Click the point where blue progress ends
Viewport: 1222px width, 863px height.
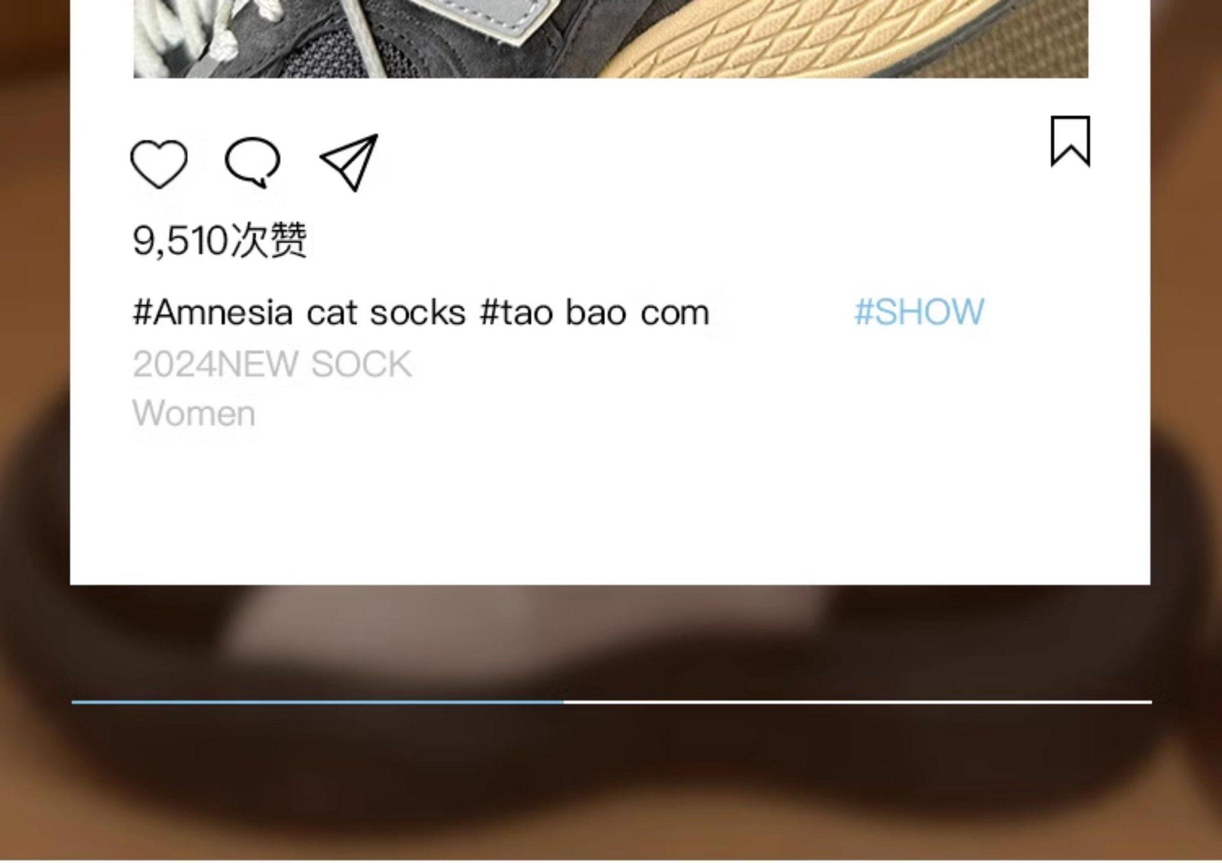tap(564, 702)
